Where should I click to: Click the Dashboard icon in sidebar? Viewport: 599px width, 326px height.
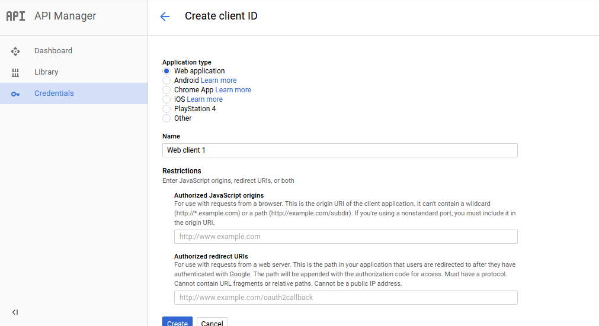(15, 51)
